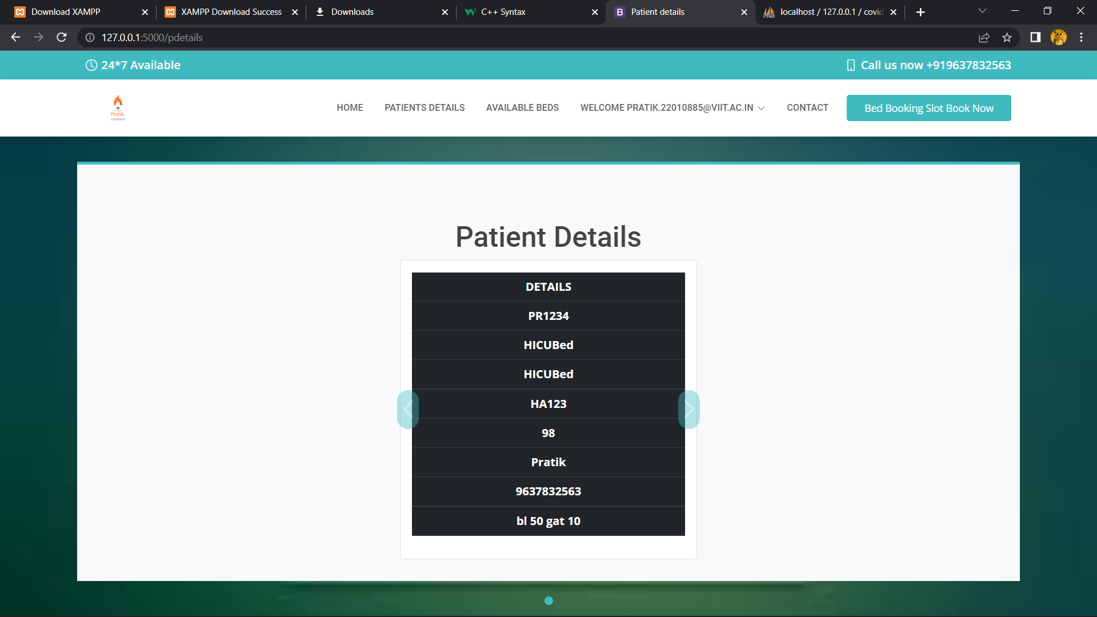Click the 98 table cell
1097x617 pixels.
548,433
